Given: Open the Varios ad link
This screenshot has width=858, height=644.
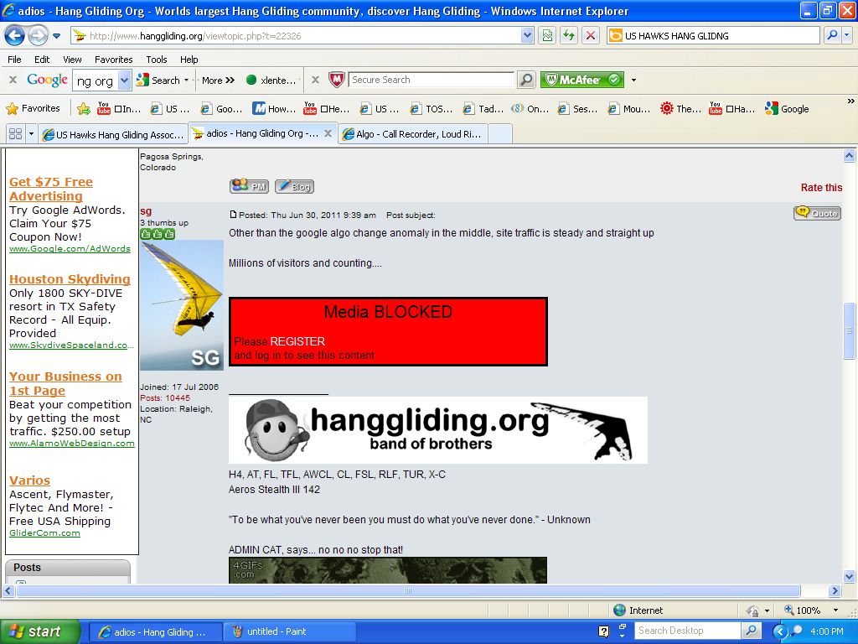Looking at the screenshot, I should click(29, 480).
